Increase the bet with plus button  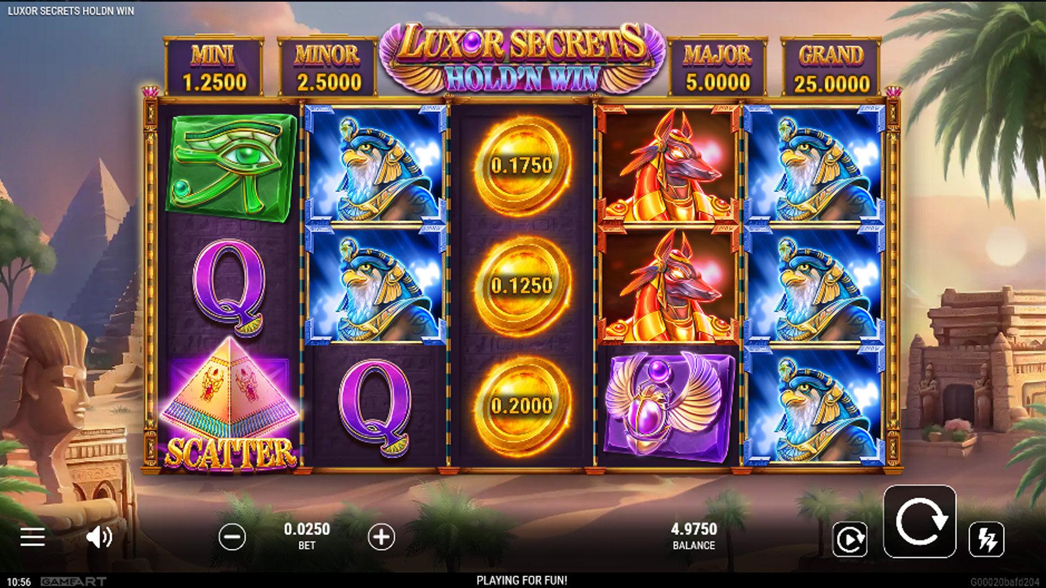tap(381, 537)
